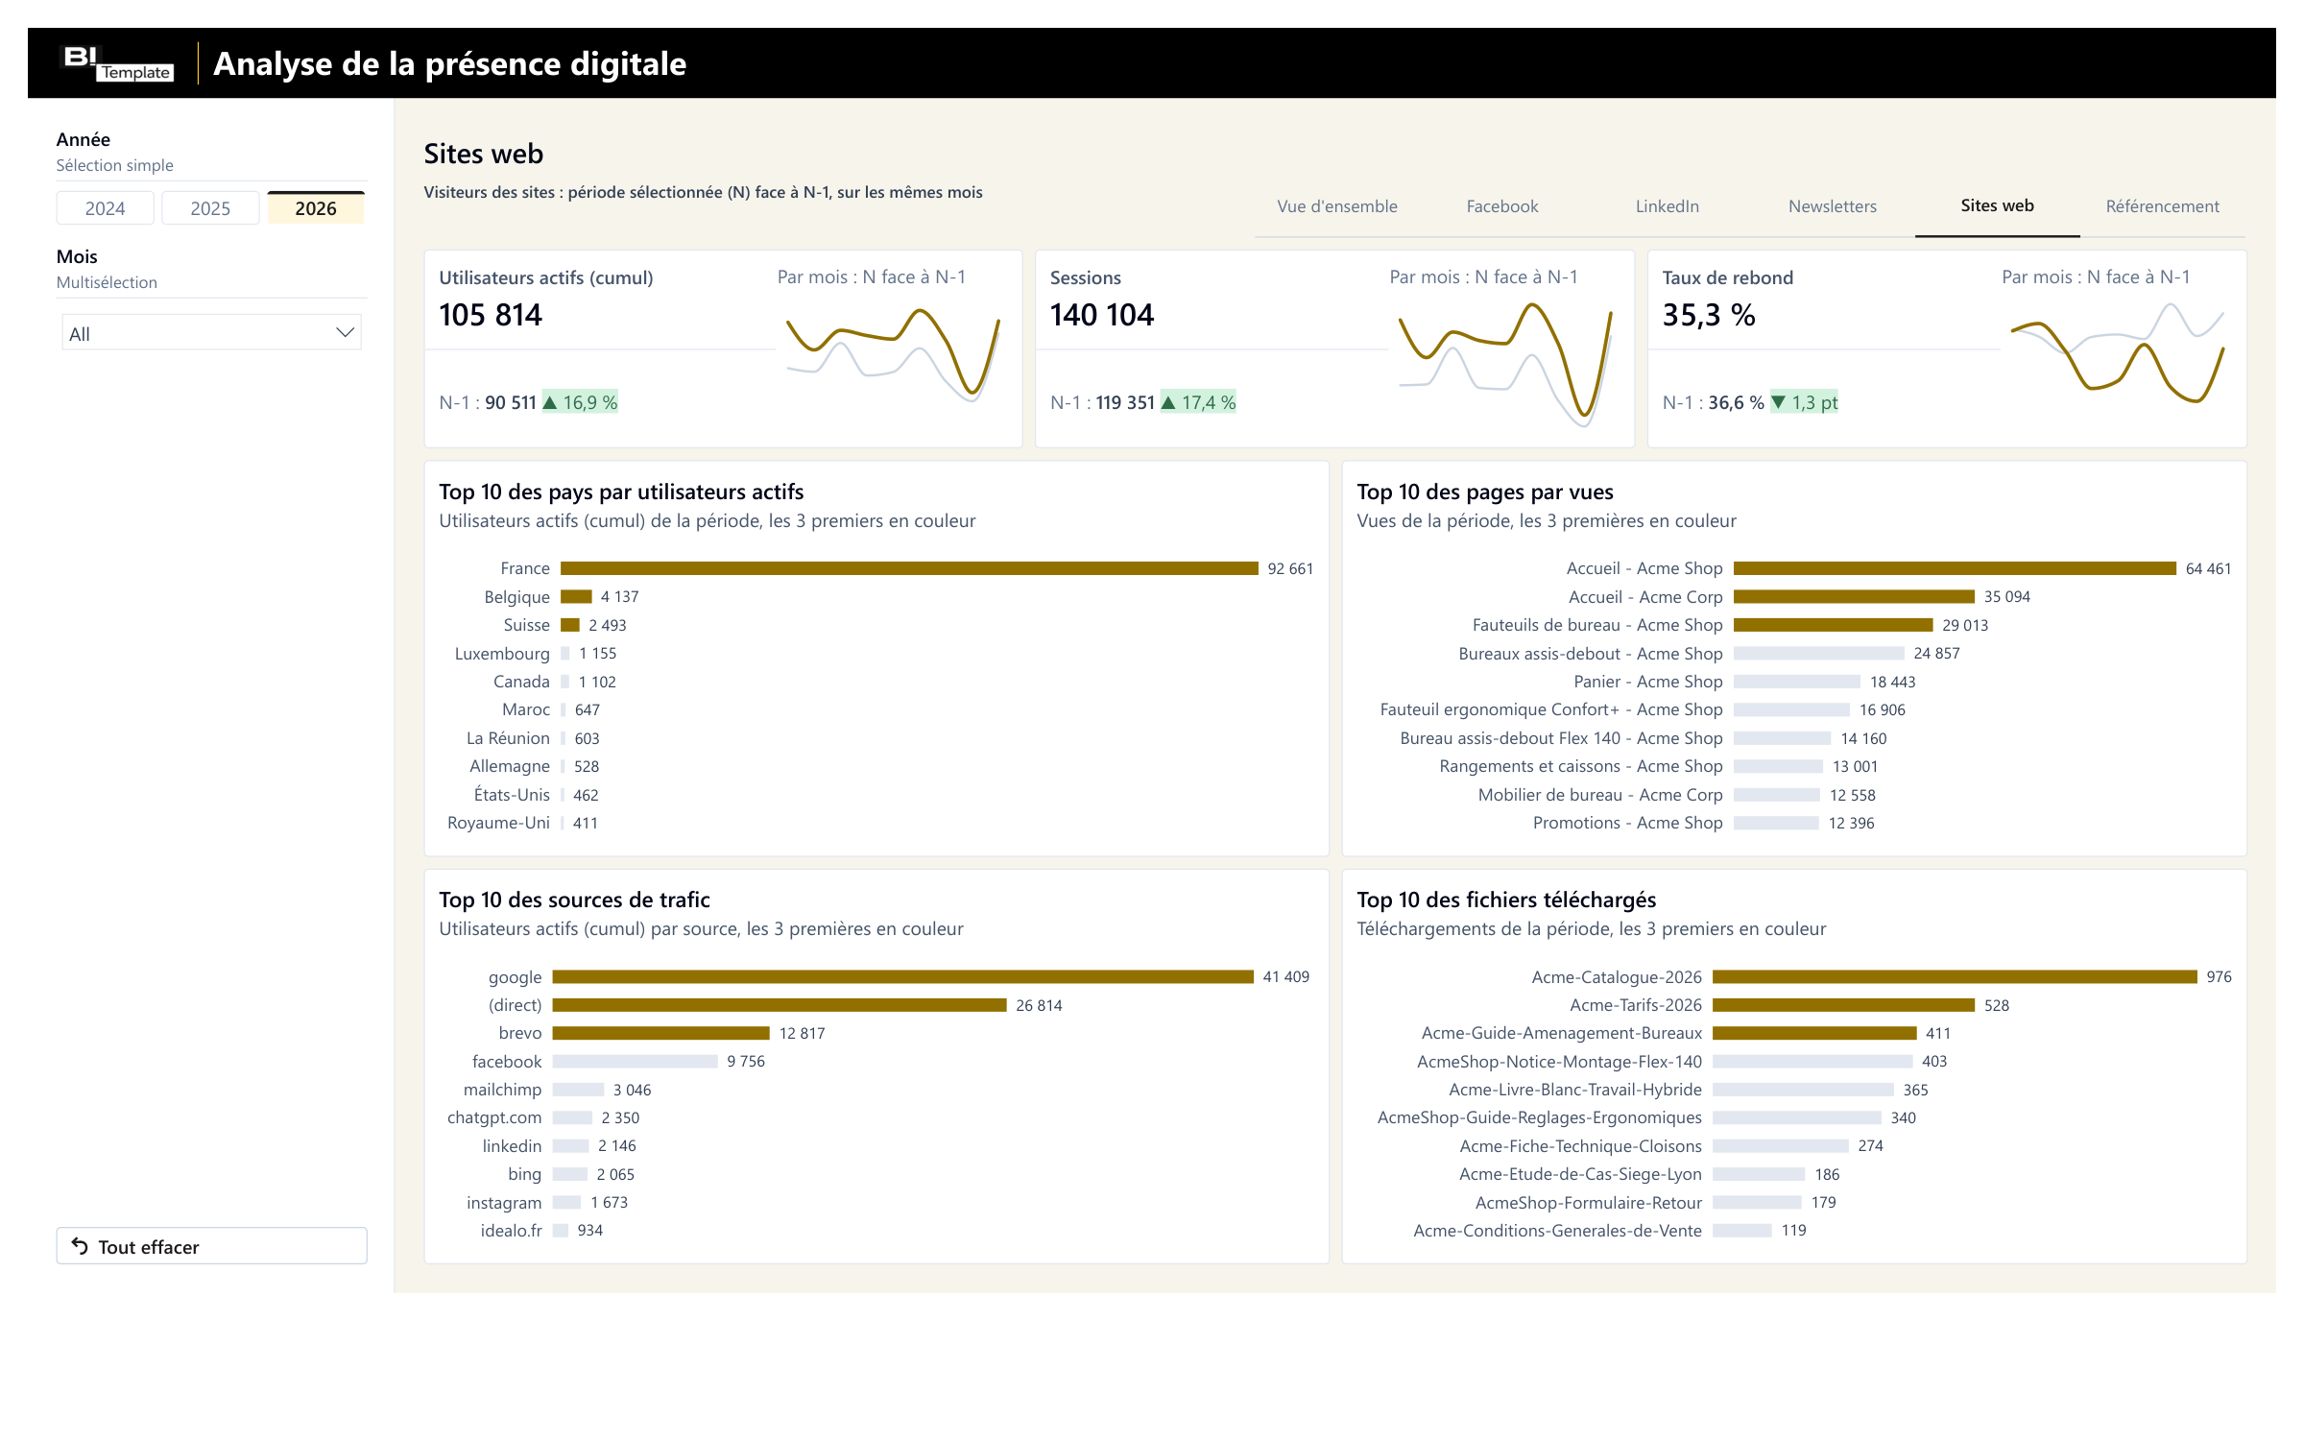2304x1440 pixels.
Task: Click the France bar in countries chart
Action: (909, 568)
